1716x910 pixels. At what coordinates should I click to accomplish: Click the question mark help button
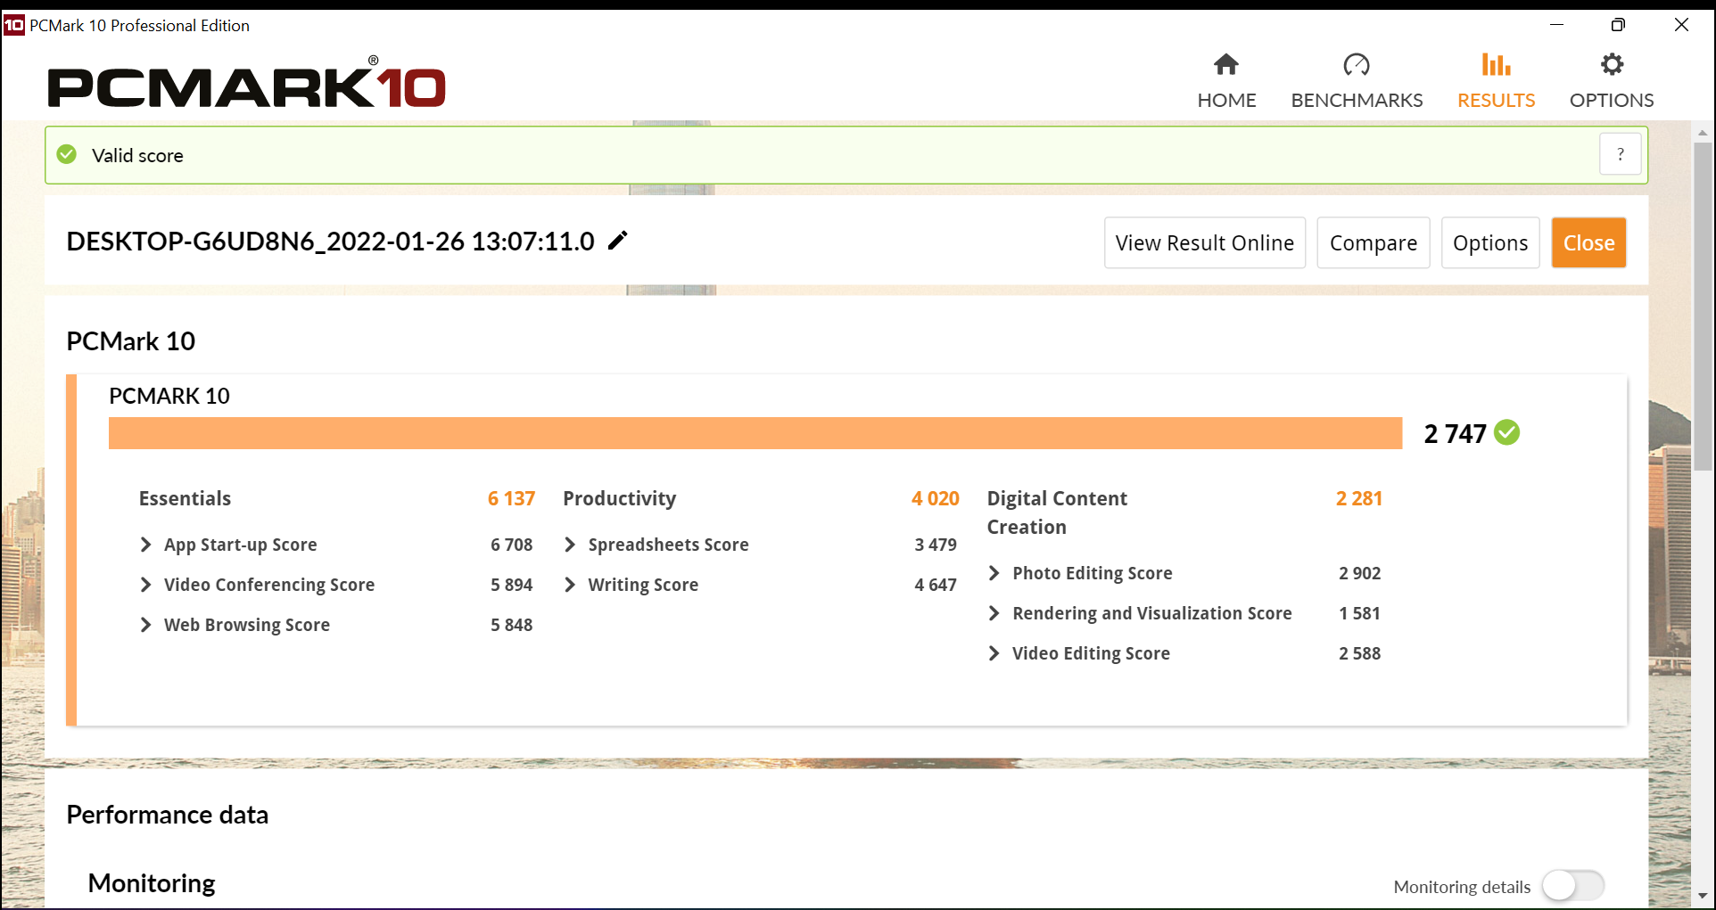[x=1620, y=155]
